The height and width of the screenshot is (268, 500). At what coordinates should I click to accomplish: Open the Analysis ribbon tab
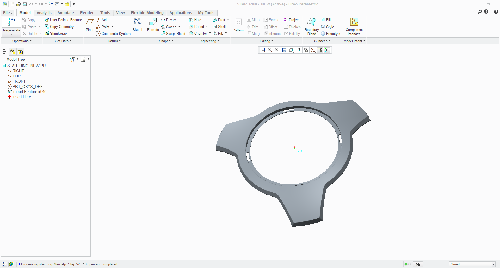[x=44, y=13]
